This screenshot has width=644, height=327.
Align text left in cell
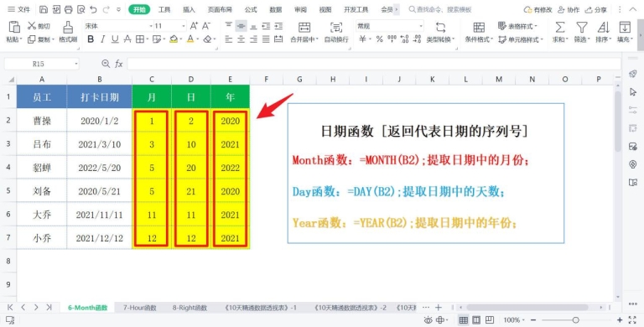229,39
